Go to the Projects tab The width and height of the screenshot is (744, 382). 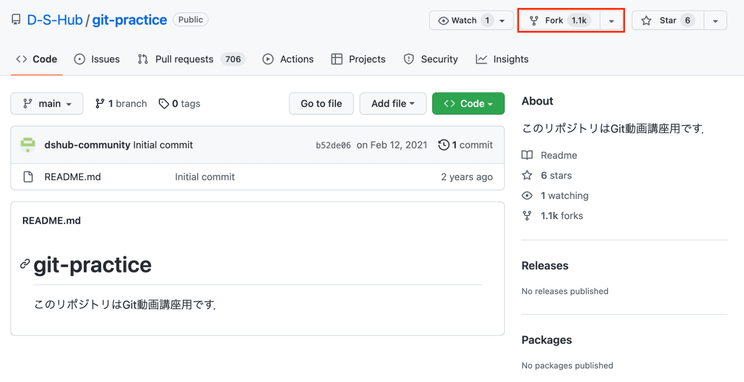(358, 59)
